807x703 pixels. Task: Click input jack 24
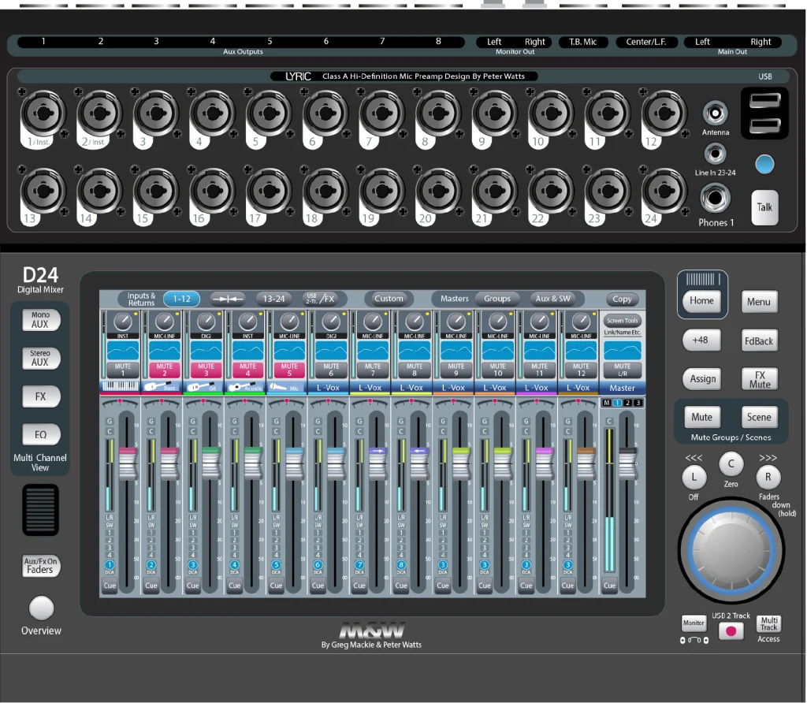664,192
